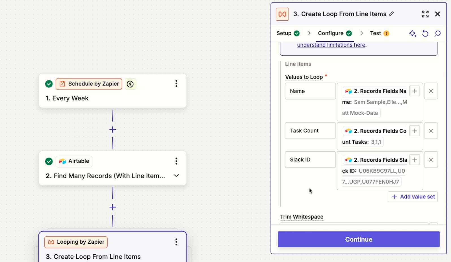Click the Records Fields Name value pill
Screen dimensions: 451x262
click(x=375, y=102)
